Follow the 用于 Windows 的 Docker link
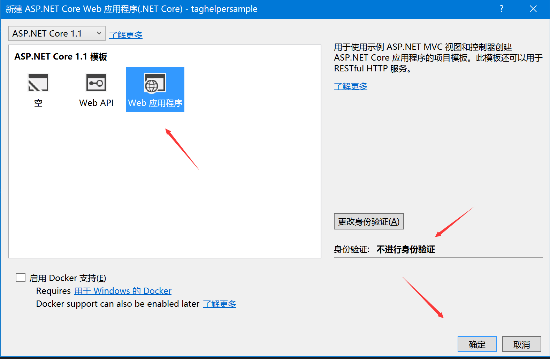Image resolution: width=550 pixels, height=359 pixels. [x=123, y=291]
